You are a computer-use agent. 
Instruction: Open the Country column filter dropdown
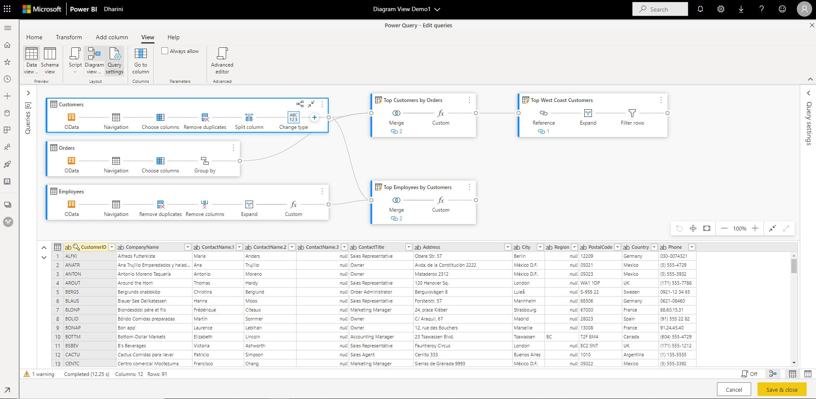point(654,247)
